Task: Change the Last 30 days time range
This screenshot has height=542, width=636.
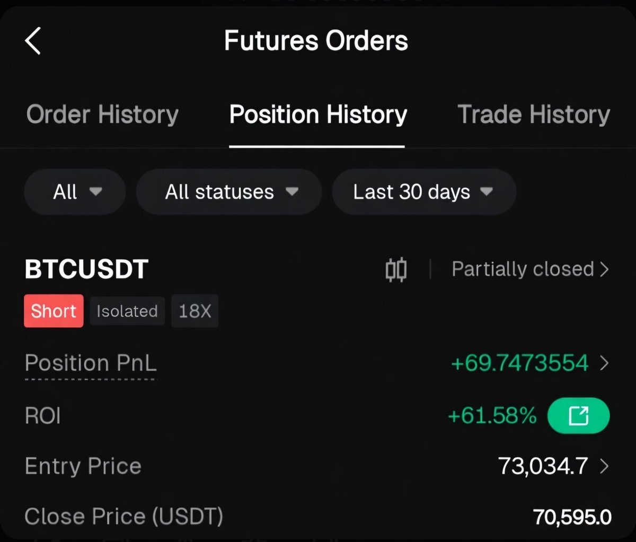Action: pyautogui.click(x=423, y=192)
